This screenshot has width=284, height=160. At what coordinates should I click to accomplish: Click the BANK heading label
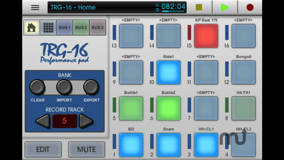click(65, 75)
